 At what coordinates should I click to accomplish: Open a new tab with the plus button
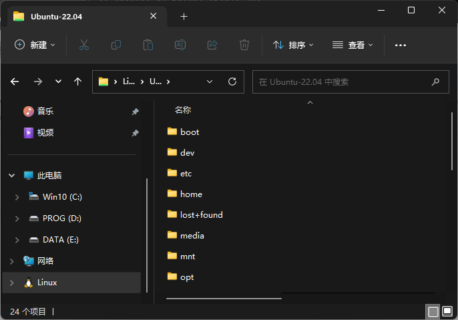(x=184, y=17)
